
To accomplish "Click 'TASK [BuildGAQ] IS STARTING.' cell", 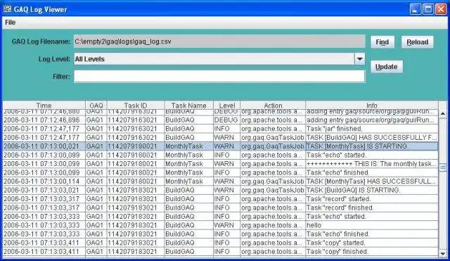I will [x=372, y=190].
